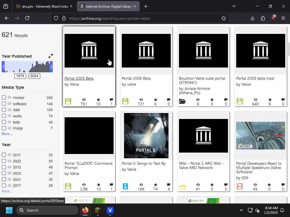Click the reviews bubble on Songs to Test By card
The height and width of the screenshot is (217, 290).
tap(169, 185)
